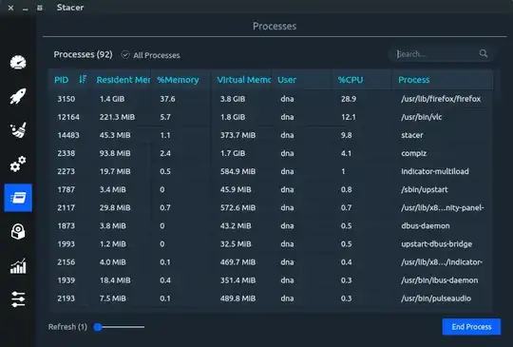Open the Dashboard speedometer icon

coord(18,62)
